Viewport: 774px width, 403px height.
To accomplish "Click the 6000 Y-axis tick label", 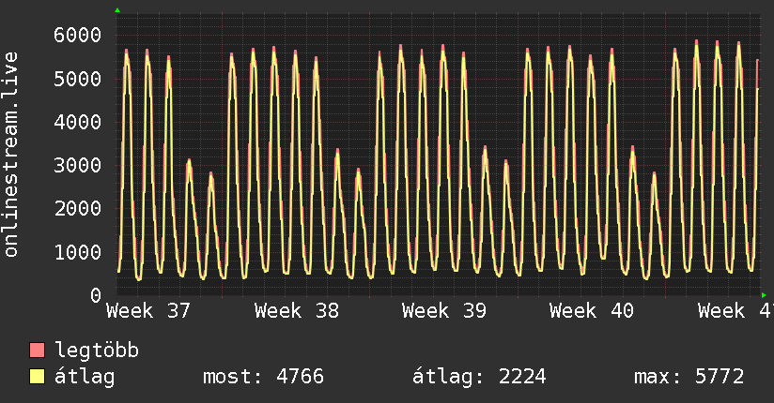I will 78,35.
